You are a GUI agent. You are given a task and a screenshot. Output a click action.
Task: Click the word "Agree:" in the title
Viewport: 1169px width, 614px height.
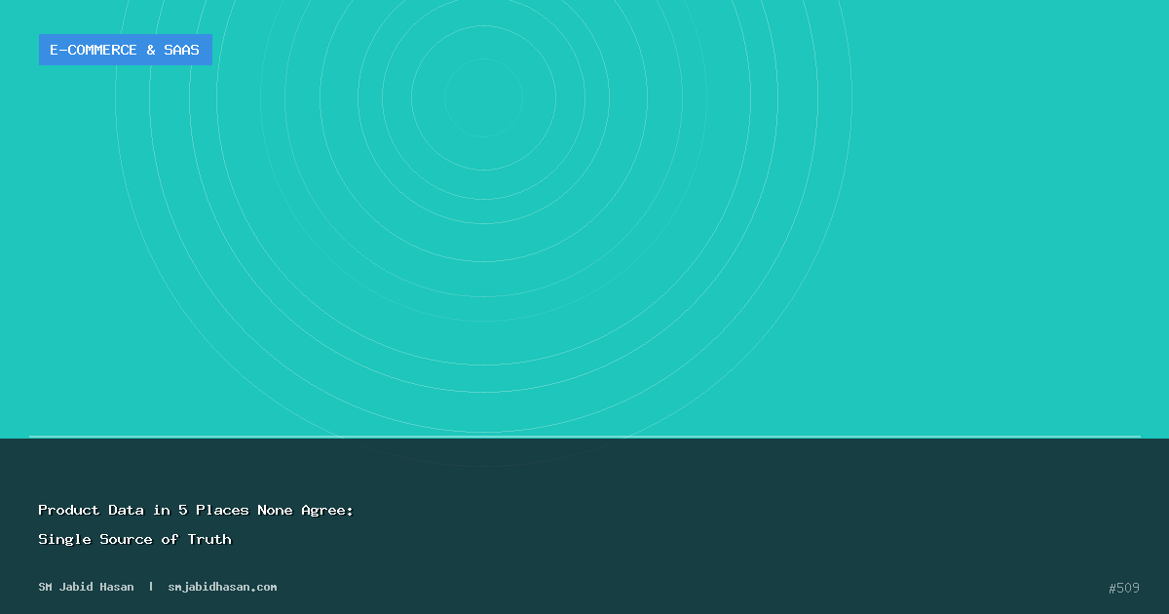328,510
